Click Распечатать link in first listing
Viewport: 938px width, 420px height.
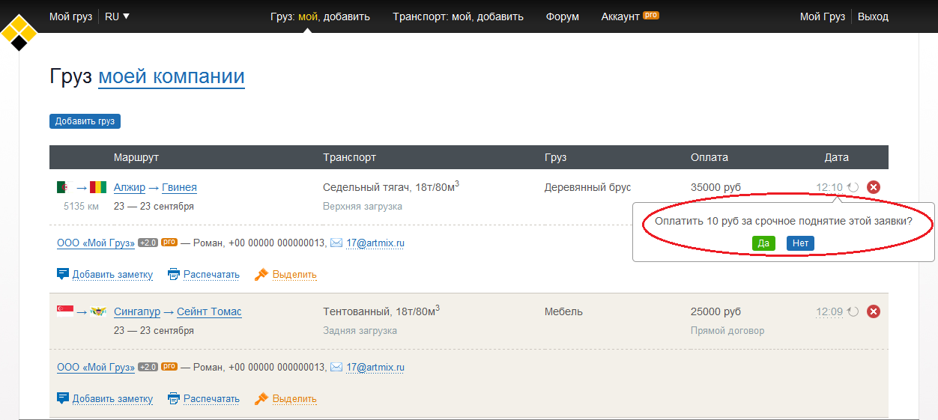(211, 275)
